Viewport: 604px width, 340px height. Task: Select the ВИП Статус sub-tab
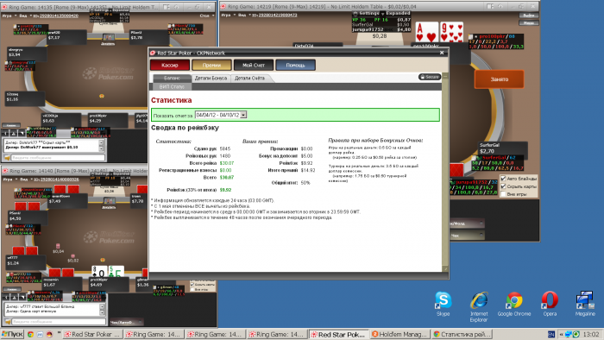pos(172,86)
